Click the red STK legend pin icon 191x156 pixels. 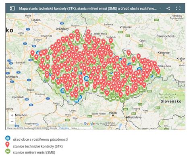tap(8, 145)
